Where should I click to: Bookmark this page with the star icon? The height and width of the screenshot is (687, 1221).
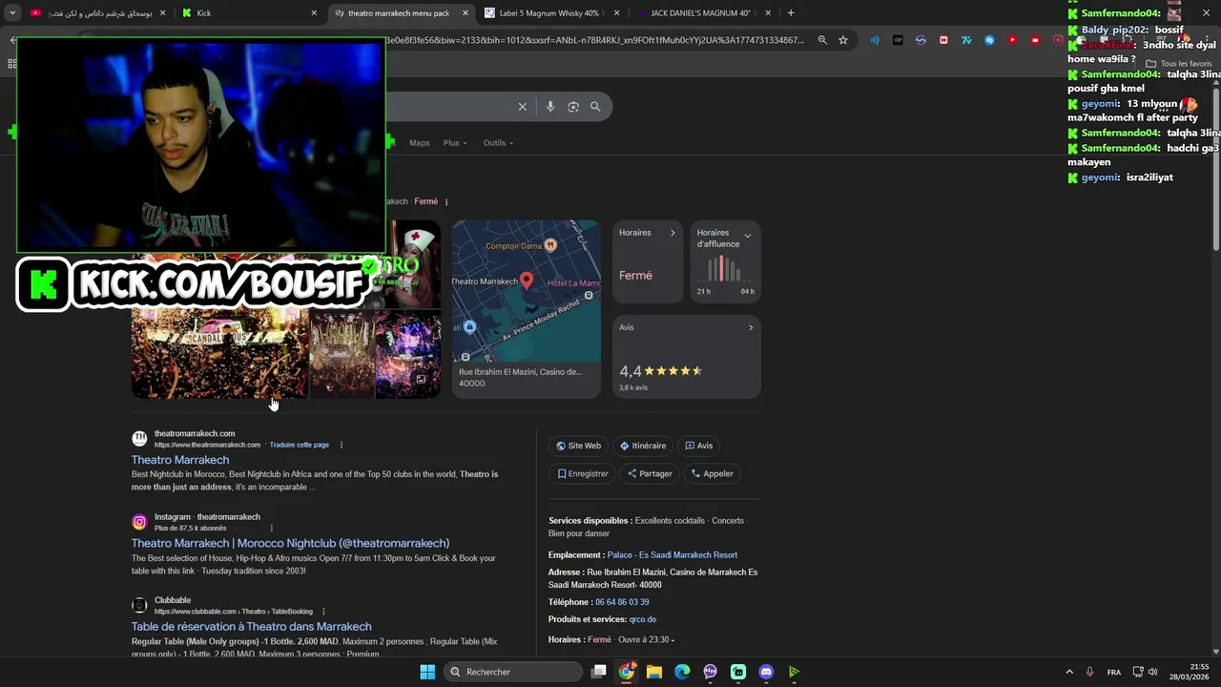(843, 40)
